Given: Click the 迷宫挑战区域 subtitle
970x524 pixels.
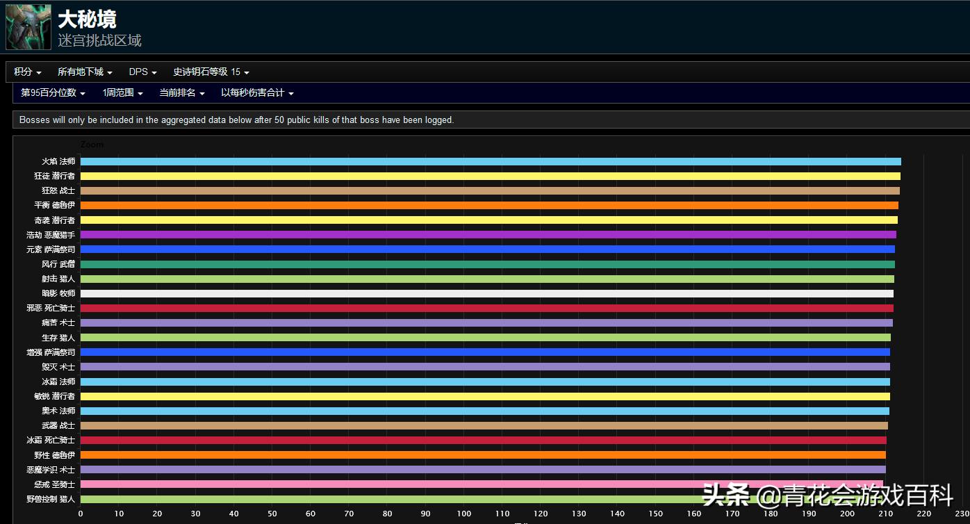Looking at the screenshot, I should click(100, 40).
